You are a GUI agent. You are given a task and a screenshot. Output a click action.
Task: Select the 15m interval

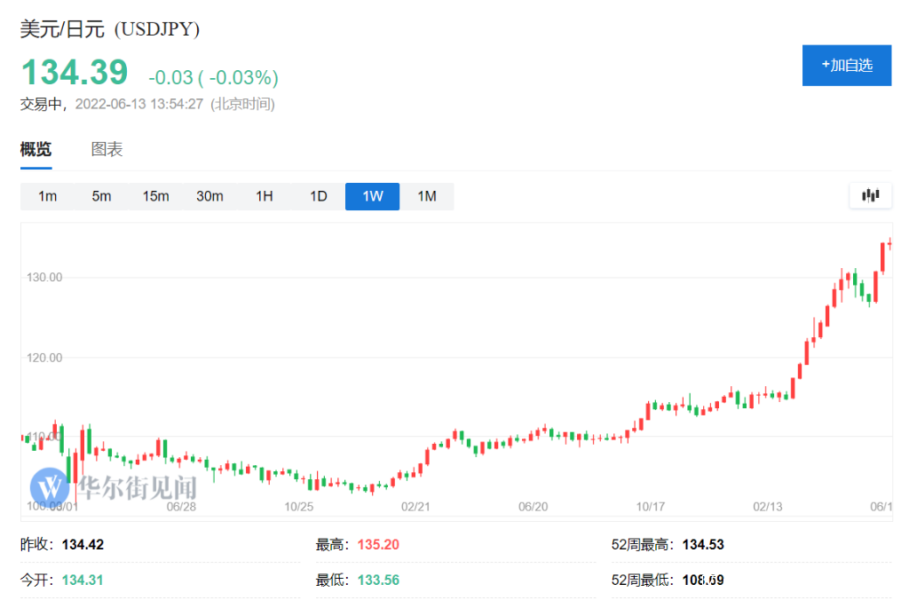(155, 196)
